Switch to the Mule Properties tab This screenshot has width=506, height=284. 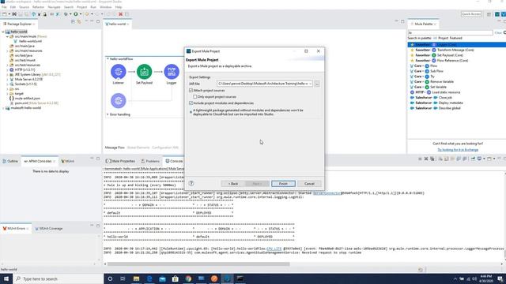tap(121, 161)
